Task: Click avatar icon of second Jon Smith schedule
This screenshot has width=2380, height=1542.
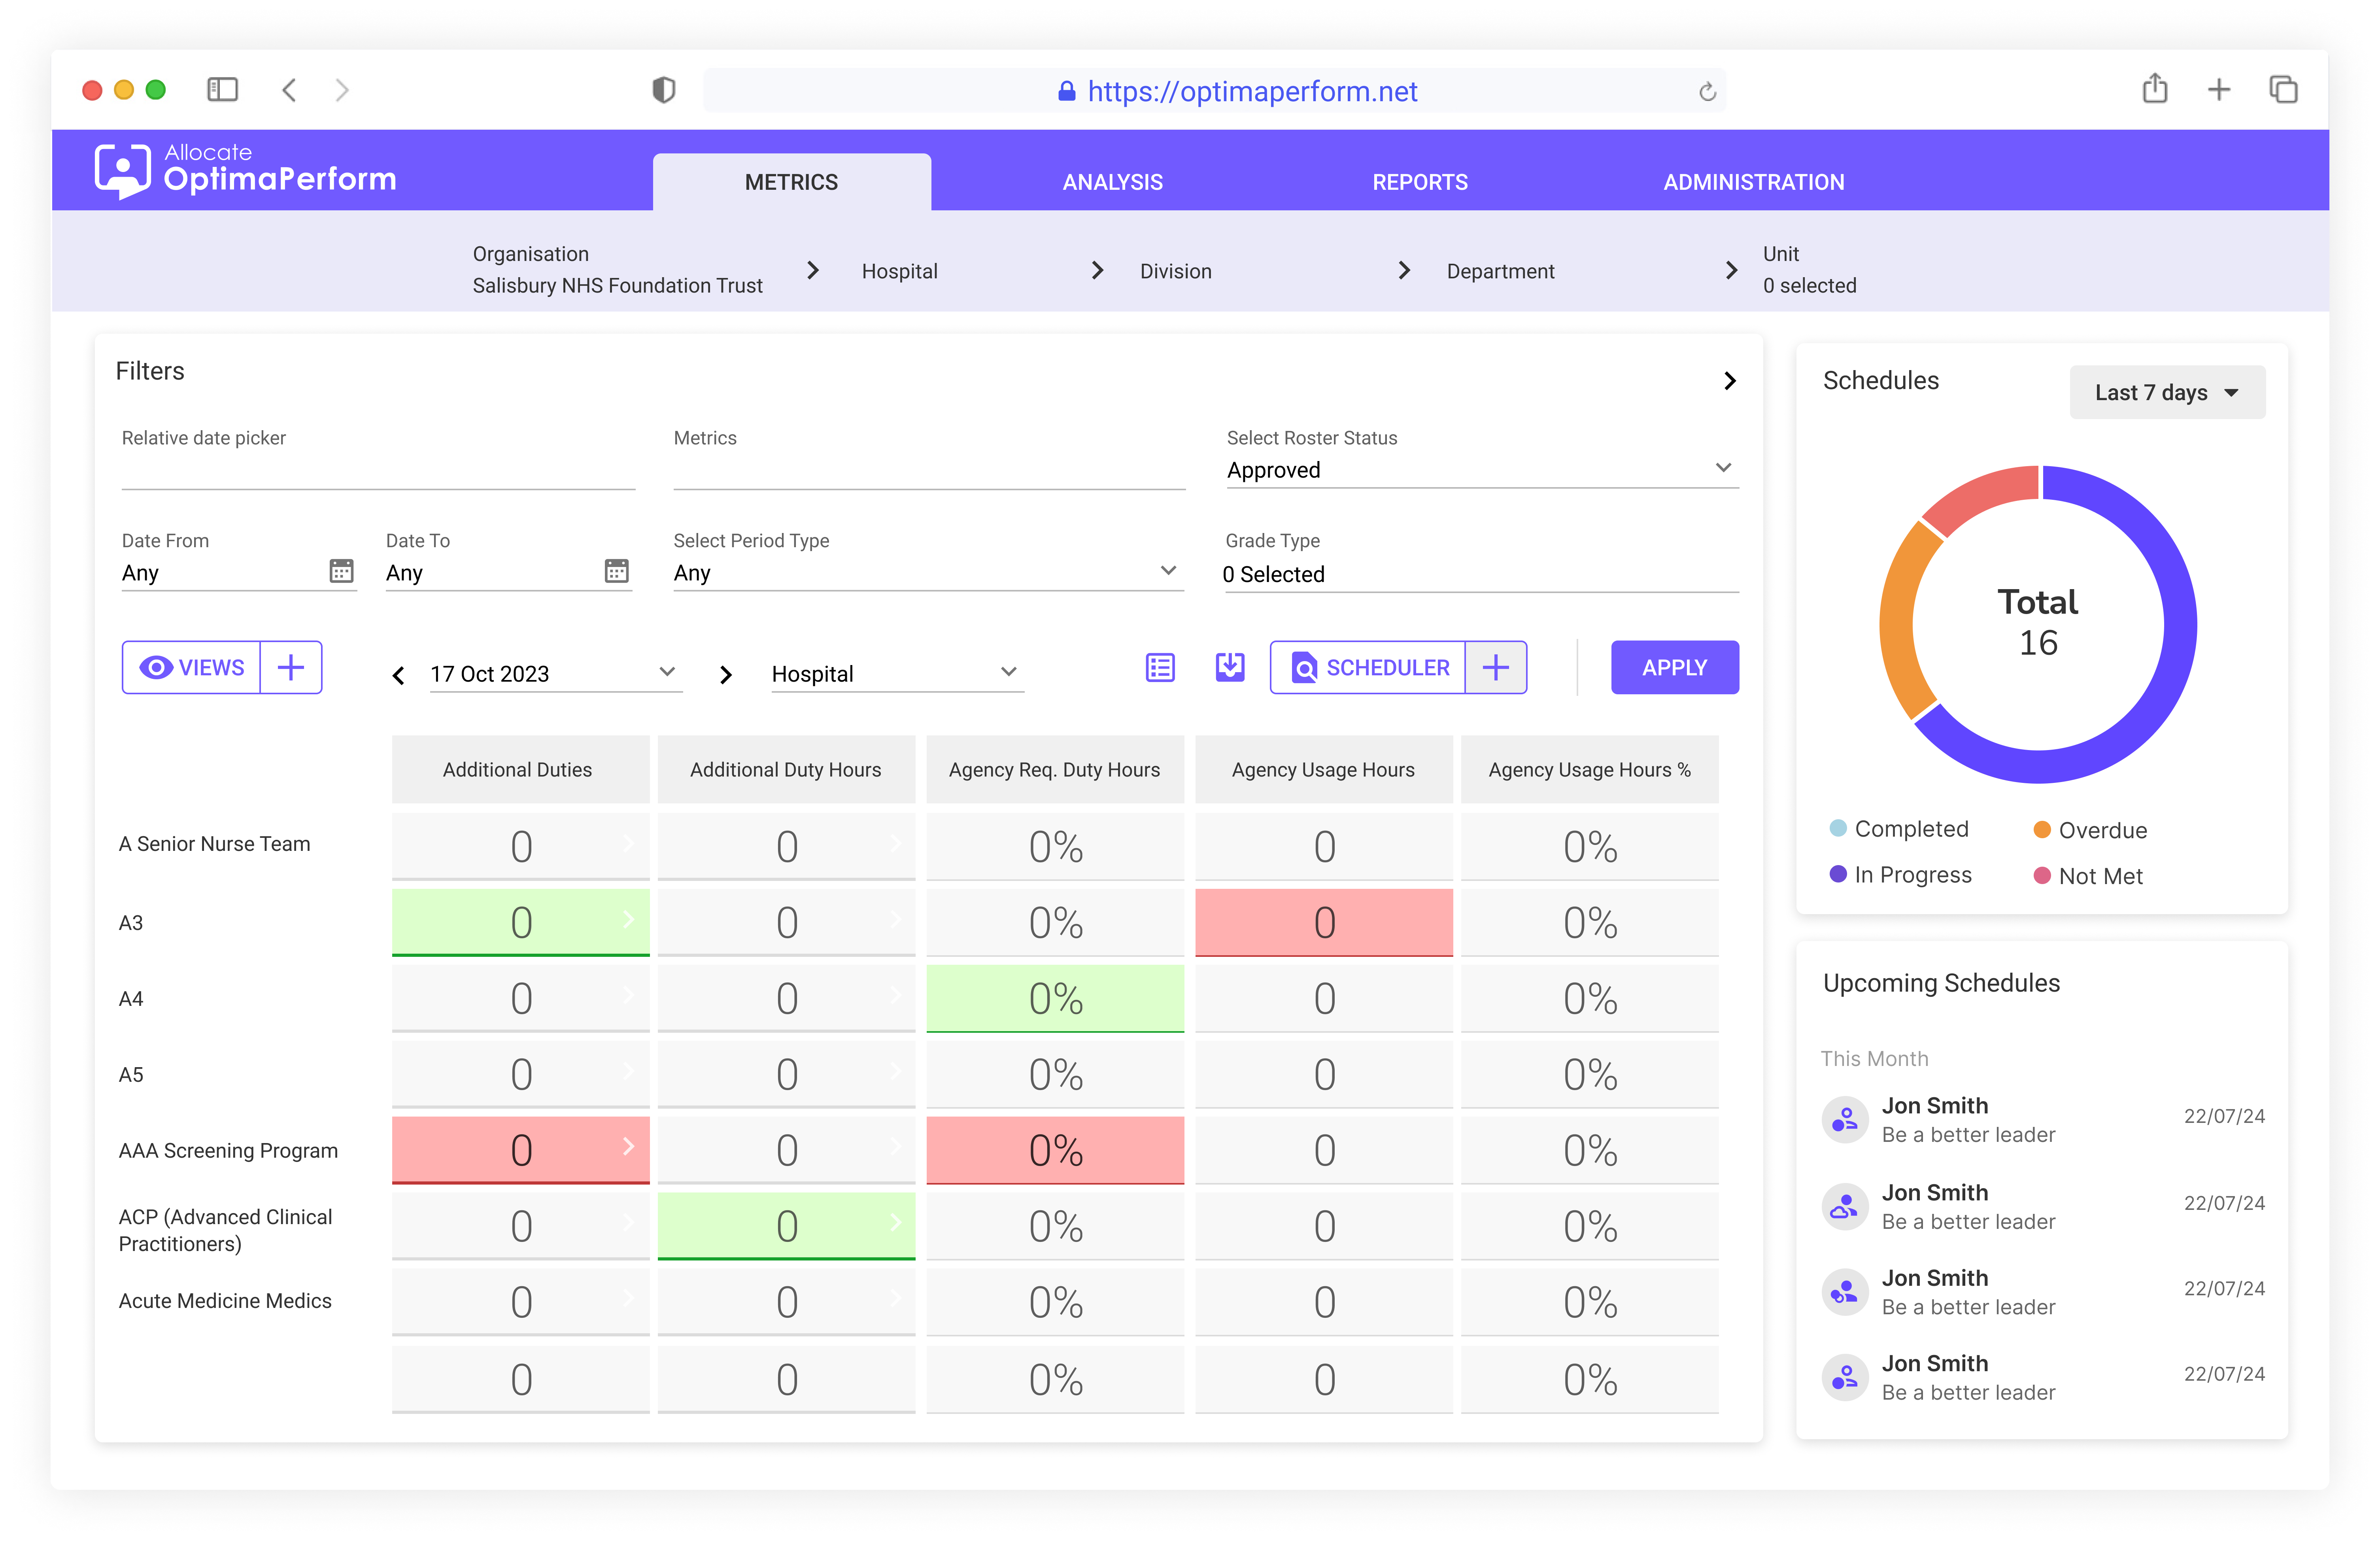Action: tap(1845, 1207)
